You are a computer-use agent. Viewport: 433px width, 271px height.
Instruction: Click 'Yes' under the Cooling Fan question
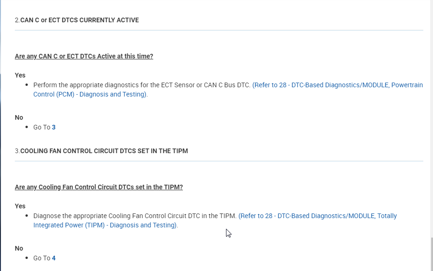pos(20,206)
